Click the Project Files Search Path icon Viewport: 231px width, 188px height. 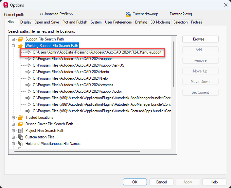[x=21, y=131]
